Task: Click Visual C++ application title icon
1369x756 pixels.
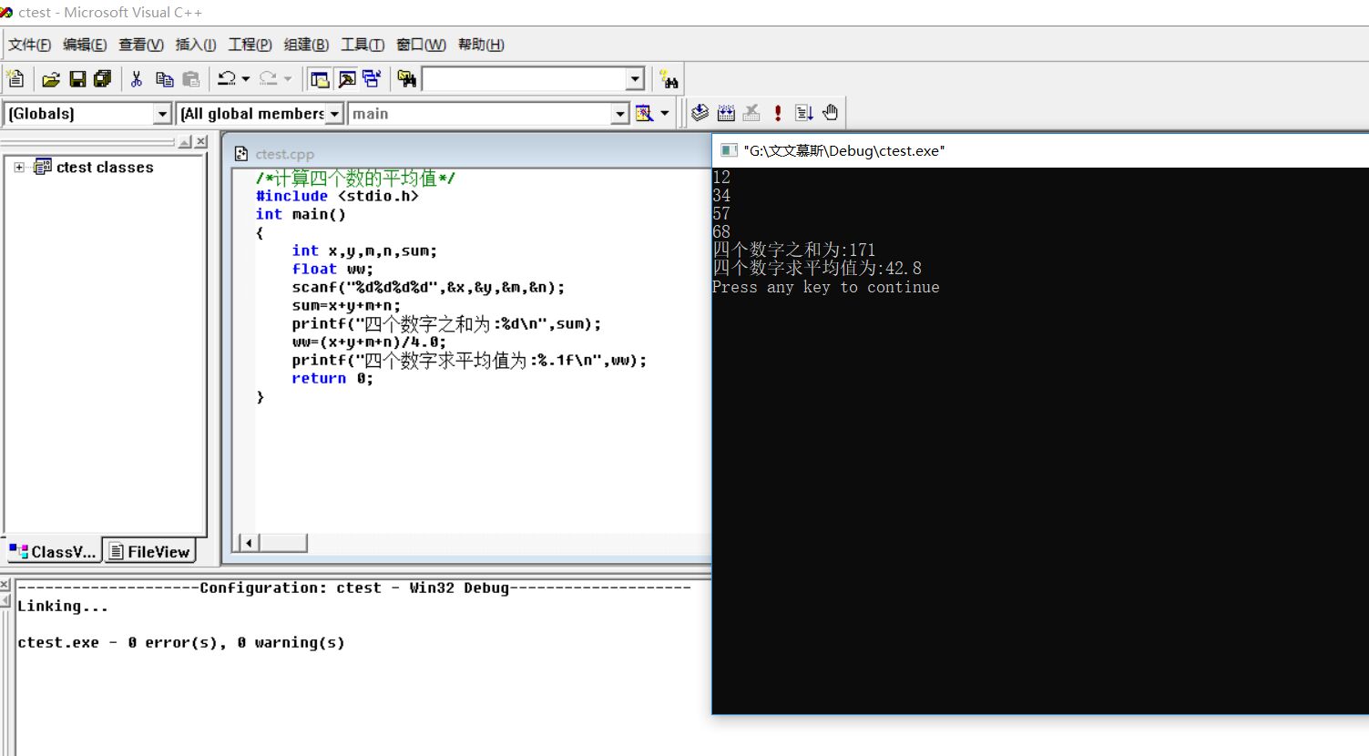Action: point(6,12)
